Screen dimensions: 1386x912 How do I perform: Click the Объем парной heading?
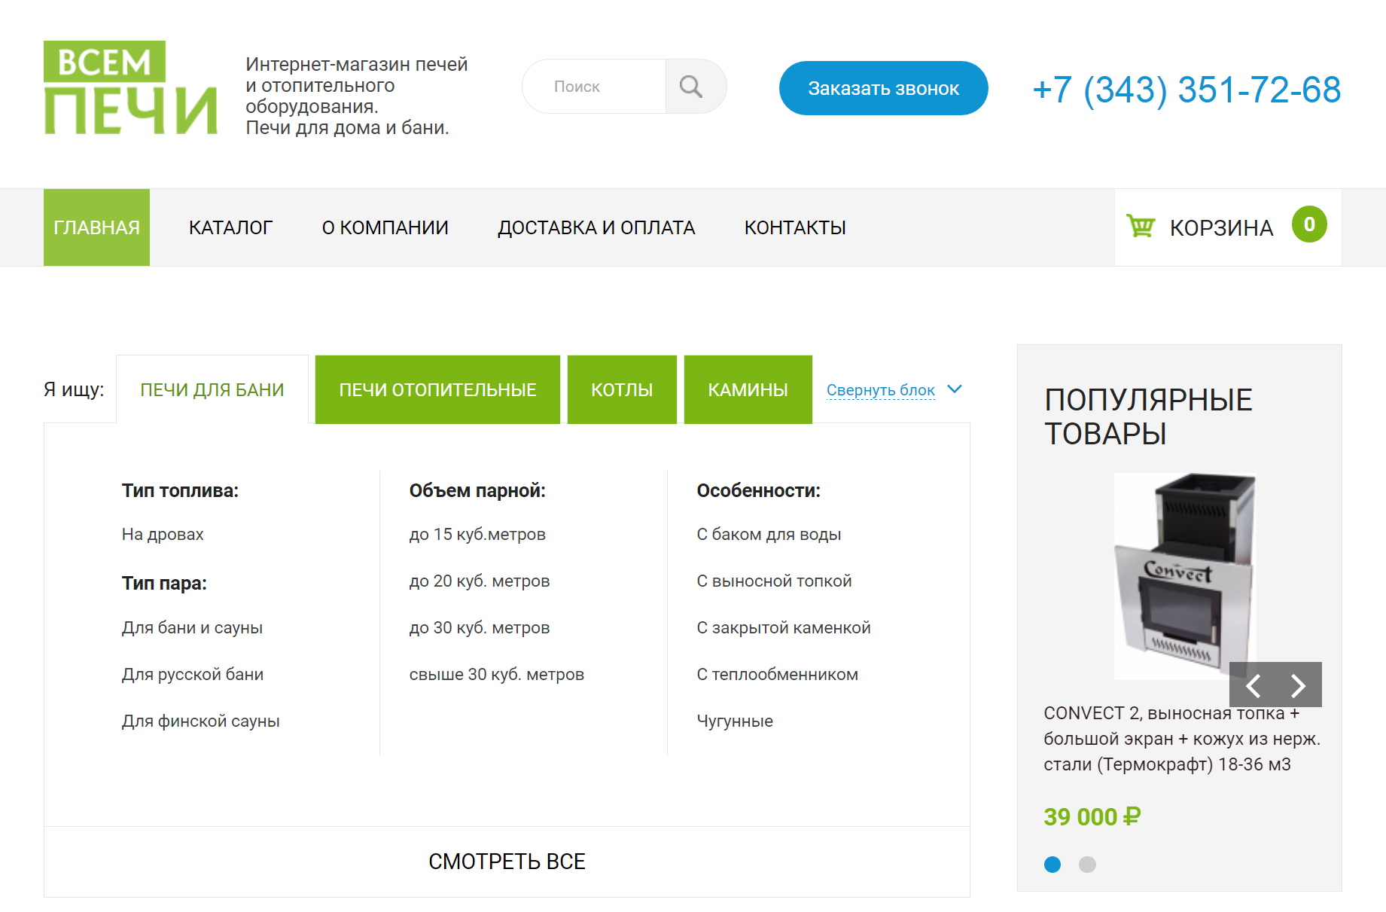coord(477,490)
